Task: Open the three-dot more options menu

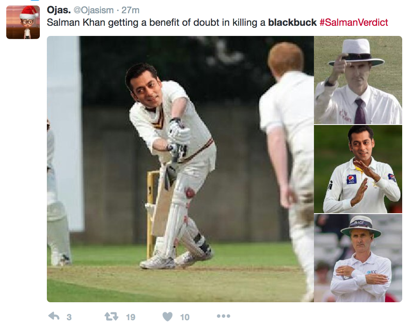Action: 224,316
